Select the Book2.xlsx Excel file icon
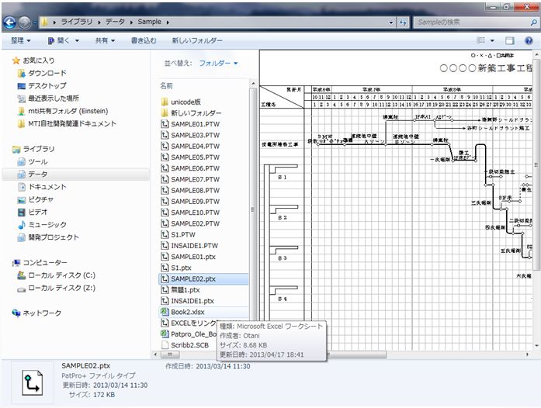This screenshot has height=408, width=541. (165, 312)
